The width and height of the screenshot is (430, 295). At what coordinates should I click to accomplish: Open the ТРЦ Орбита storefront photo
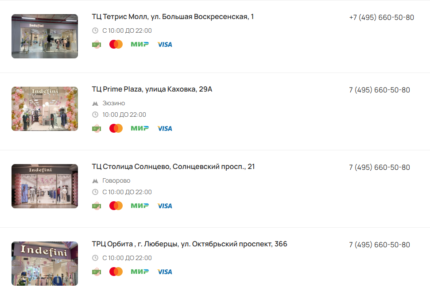45,264
